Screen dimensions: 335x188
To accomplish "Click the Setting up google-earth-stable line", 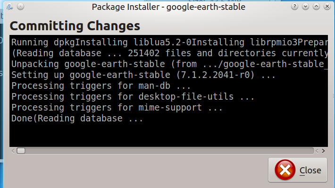I will coord(143,75).
